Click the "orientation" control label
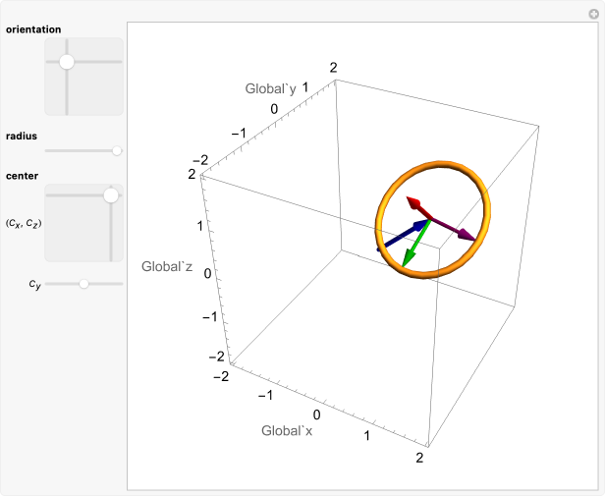Image resolution: width=605 pixels, height=497 pixels. tap(33, 29)
